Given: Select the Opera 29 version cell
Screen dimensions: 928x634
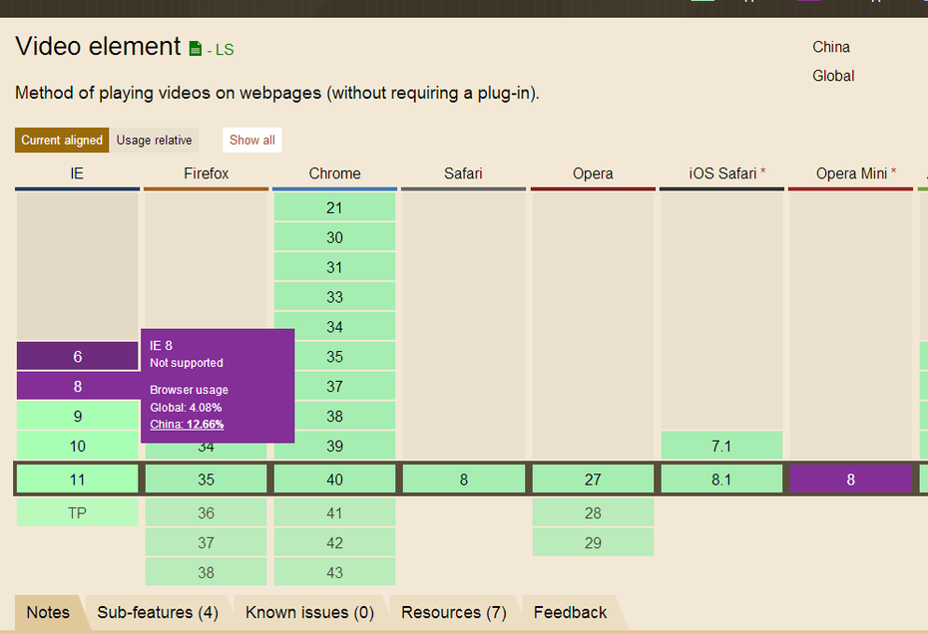Looking at the screenshot, I should tap(593, 542).
